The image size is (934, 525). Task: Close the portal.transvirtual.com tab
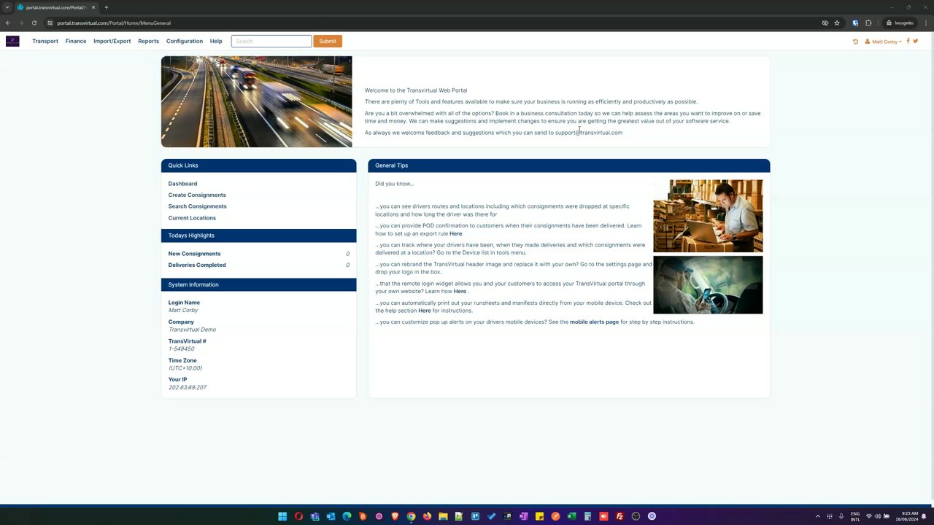pyautogui.click(x=93, y=7)
